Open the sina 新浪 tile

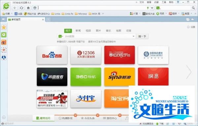(x=119, y=77)
